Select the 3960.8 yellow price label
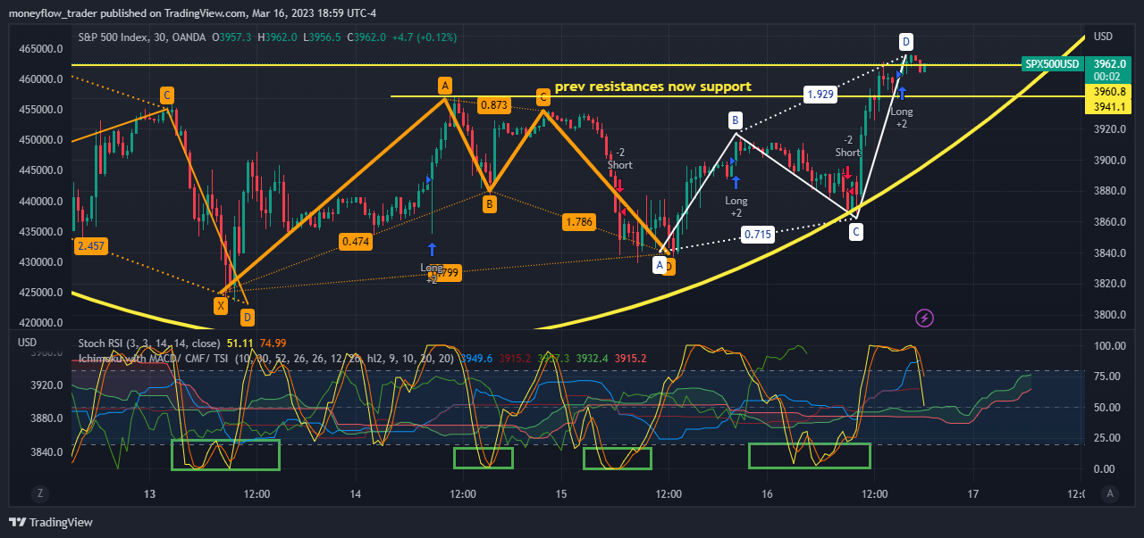1144x538 pixels. [x=1108, y=91]
